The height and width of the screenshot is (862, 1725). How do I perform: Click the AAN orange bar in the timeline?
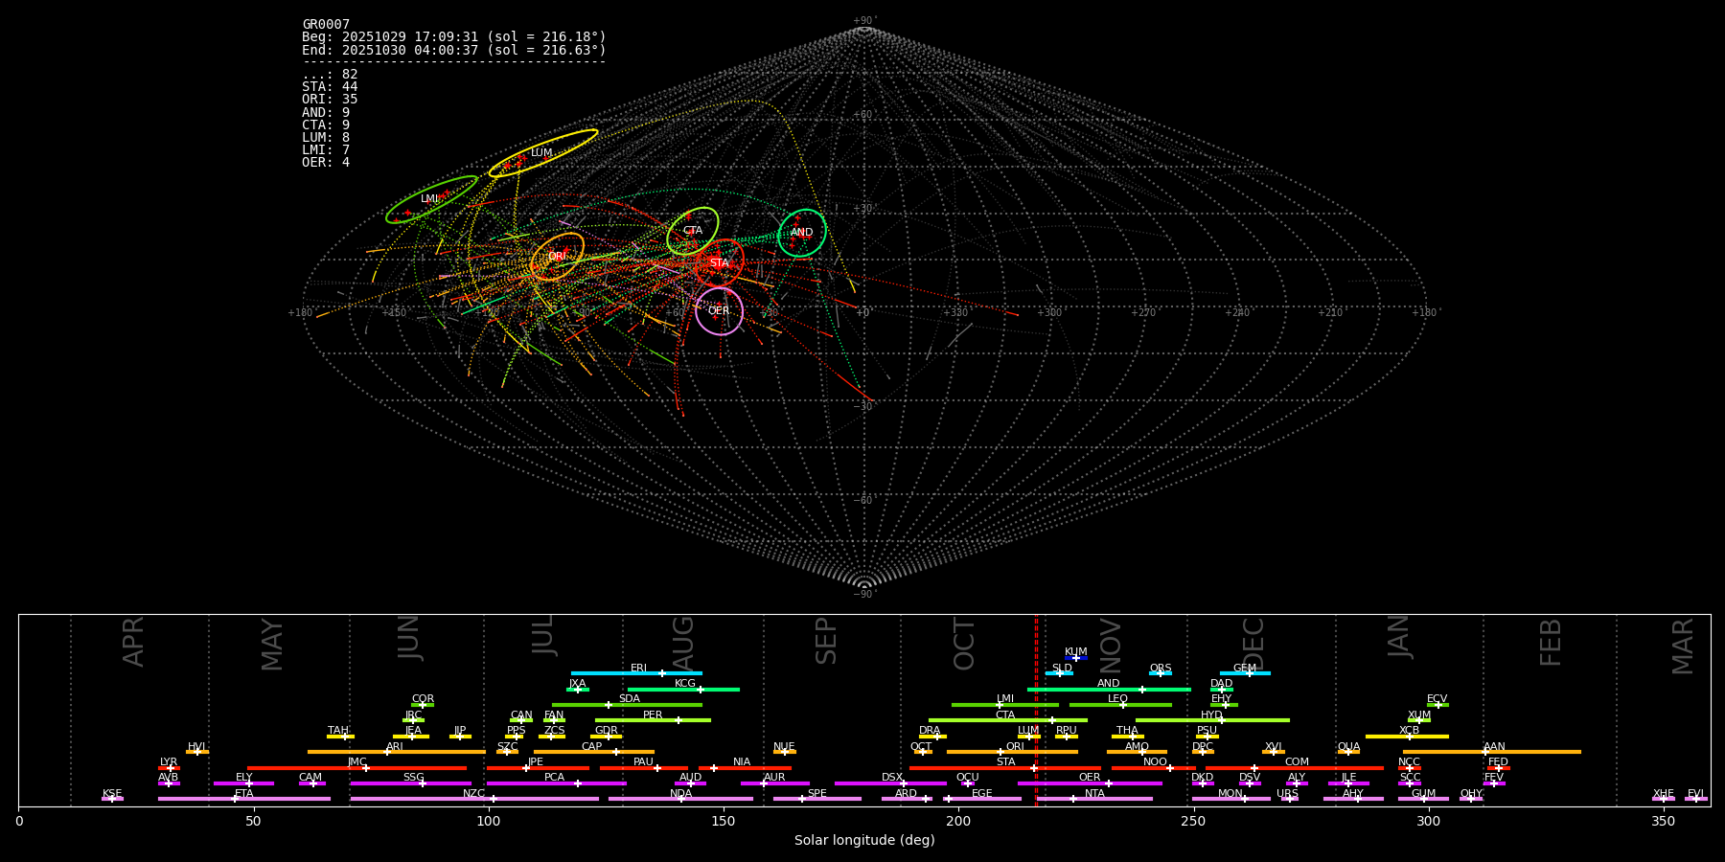click(x=1492, y=752)
